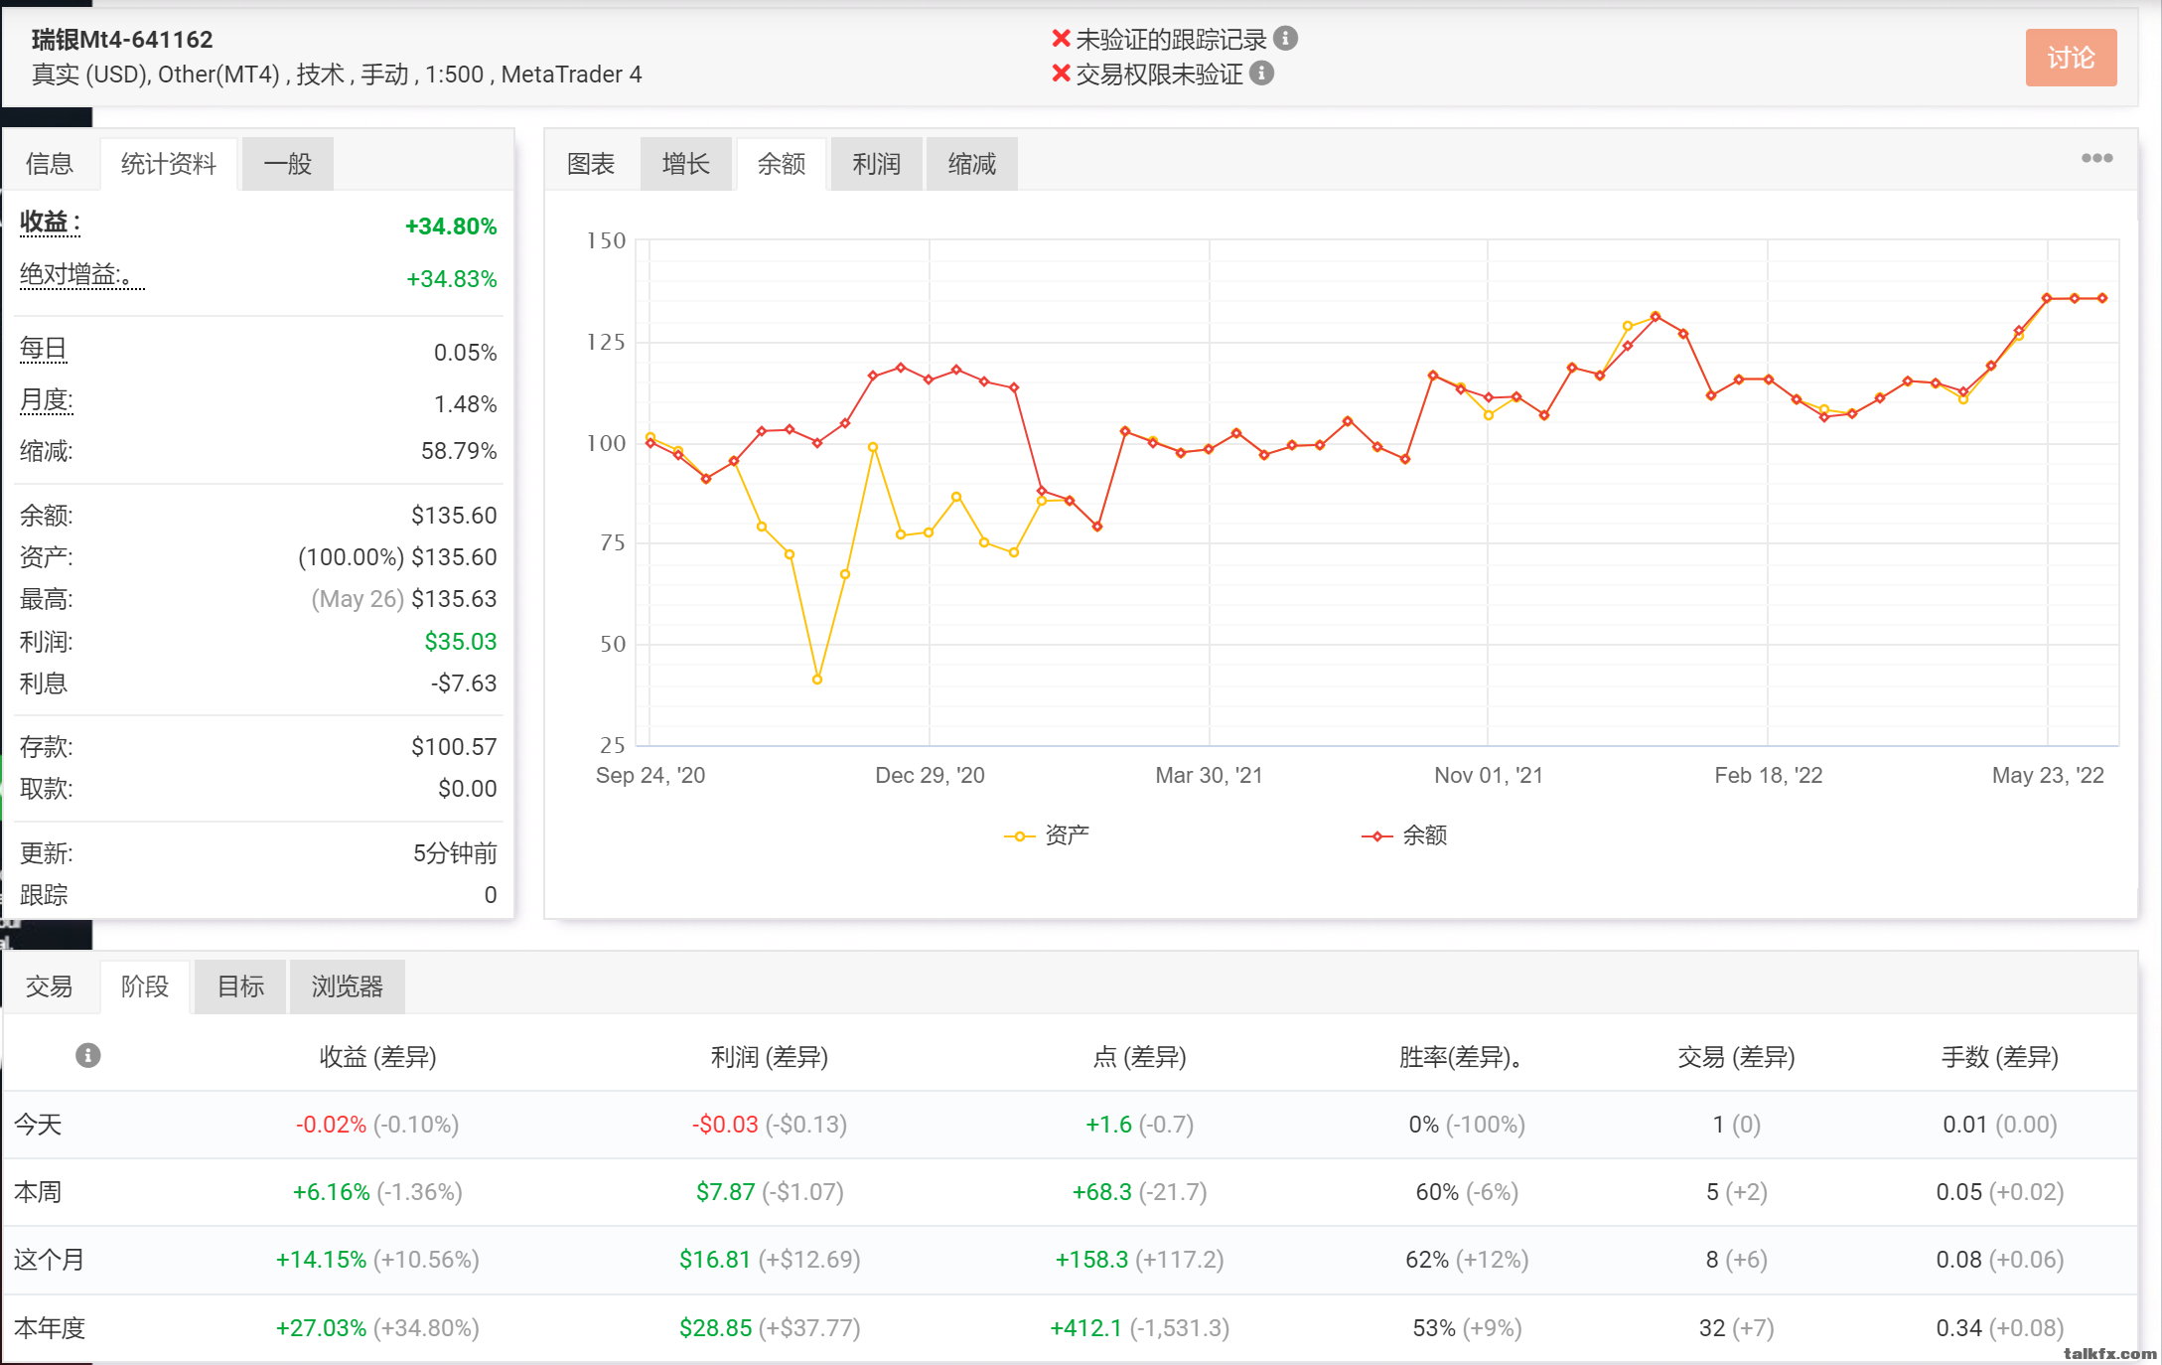Switch to the 统计资料 tab
2162x1365 pixels.
pos(169,164)
